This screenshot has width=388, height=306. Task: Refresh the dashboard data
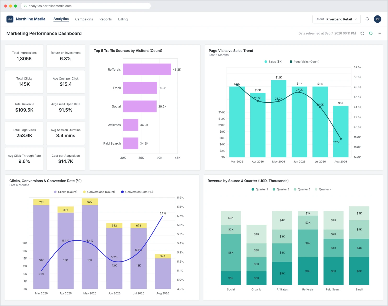click(362, 33)
